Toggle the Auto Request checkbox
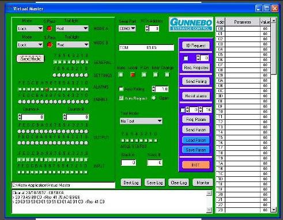This screenshot has height=220, width=283. [x=121, y=98]
